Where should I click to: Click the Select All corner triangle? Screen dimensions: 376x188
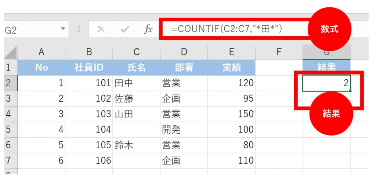[11, 53]
